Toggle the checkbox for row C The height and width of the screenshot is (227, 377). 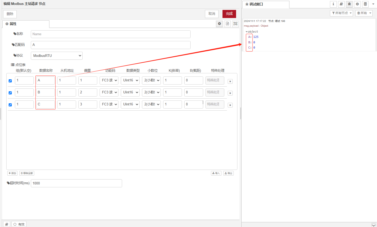point(10,105)
